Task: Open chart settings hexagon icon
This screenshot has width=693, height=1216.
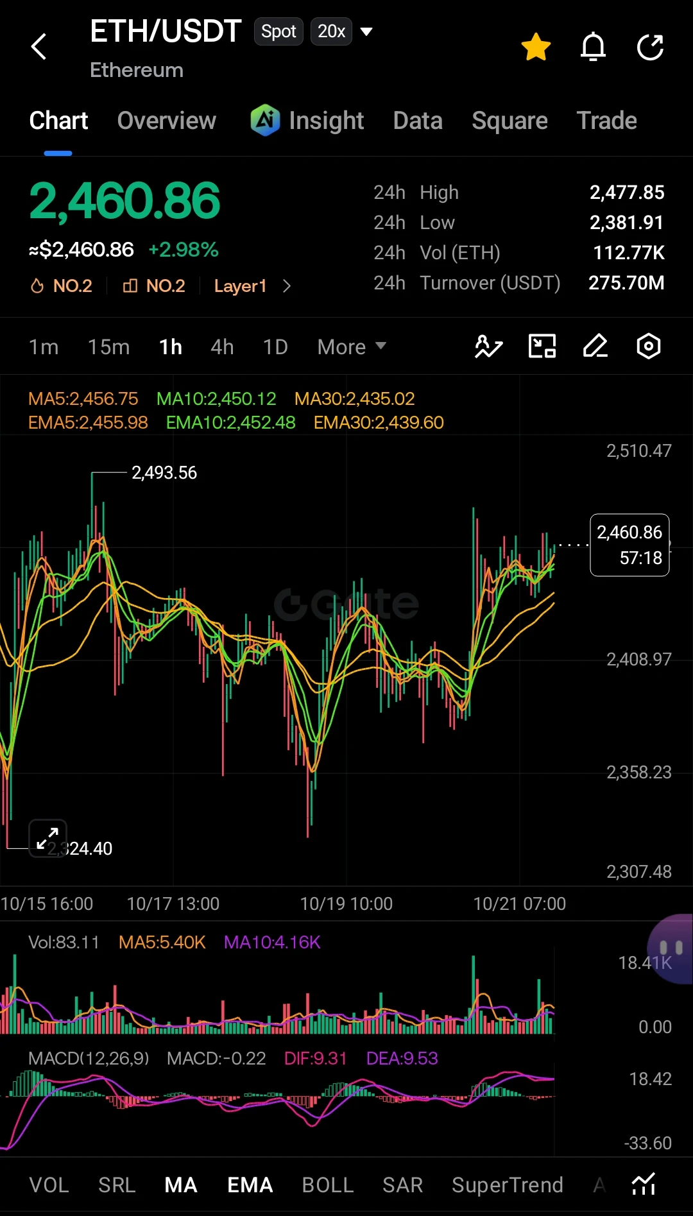Action: click(x=649, y=347)
